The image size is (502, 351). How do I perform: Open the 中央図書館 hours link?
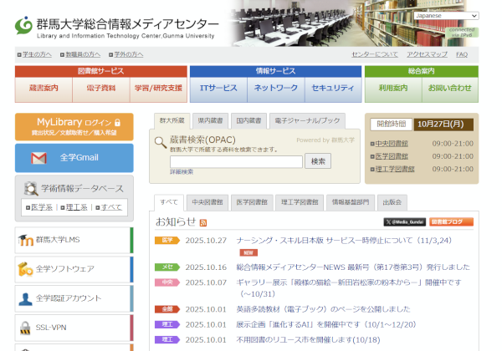[392, 144]
